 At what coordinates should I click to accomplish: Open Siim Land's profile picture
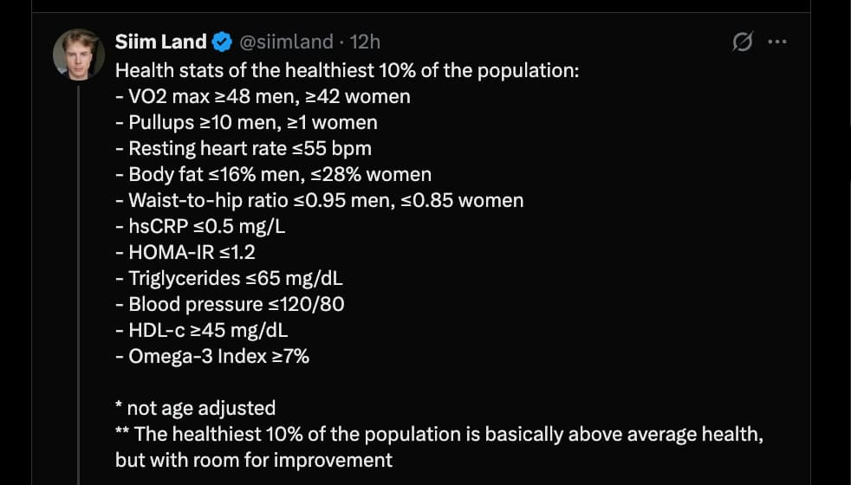pos(79,55)
